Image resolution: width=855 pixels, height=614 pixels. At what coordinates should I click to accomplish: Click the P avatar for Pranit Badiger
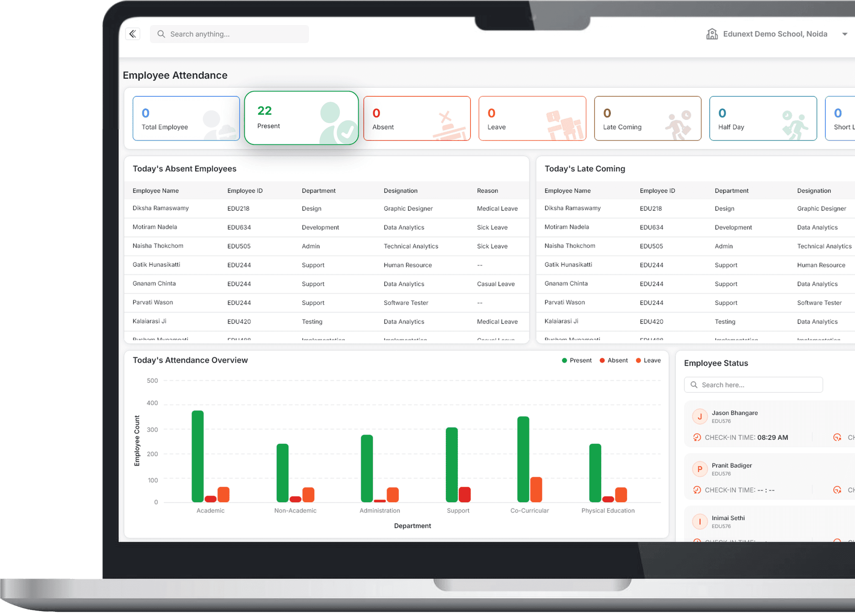(x=700, y=469)
